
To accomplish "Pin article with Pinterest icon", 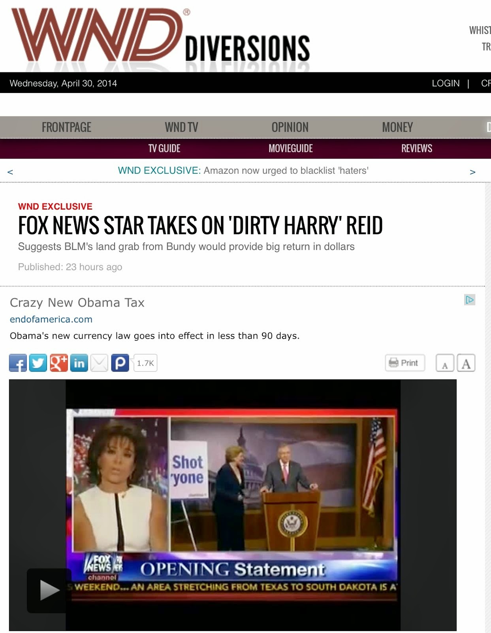I will 120,363.
